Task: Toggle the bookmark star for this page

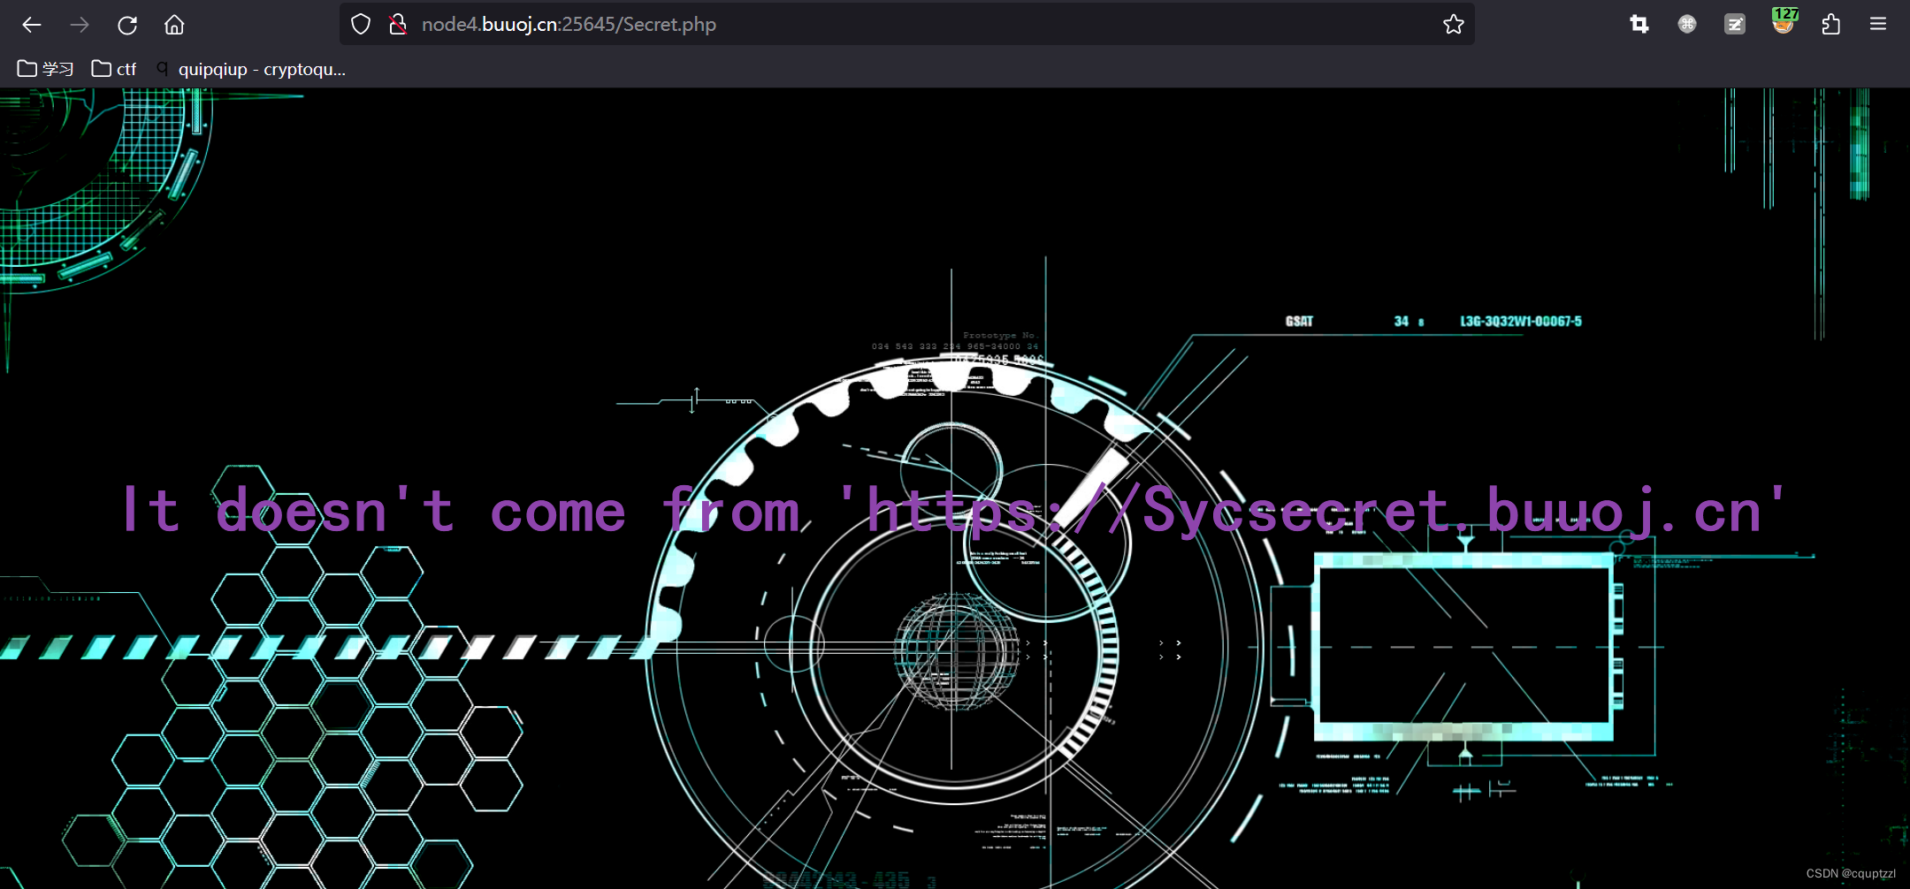Action: click(x=1454, y=24)
